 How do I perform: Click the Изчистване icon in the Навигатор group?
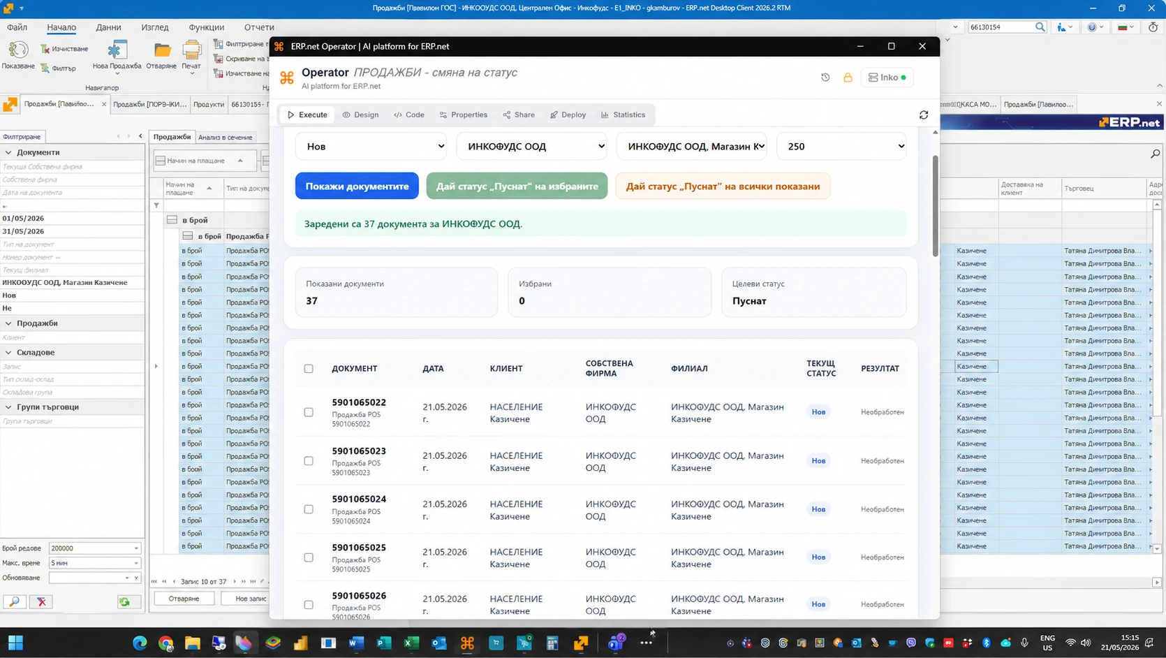pyautogui.click(x=45, y=49)
